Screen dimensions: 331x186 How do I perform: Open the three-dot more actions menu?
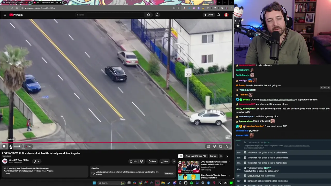pos(174,161)
